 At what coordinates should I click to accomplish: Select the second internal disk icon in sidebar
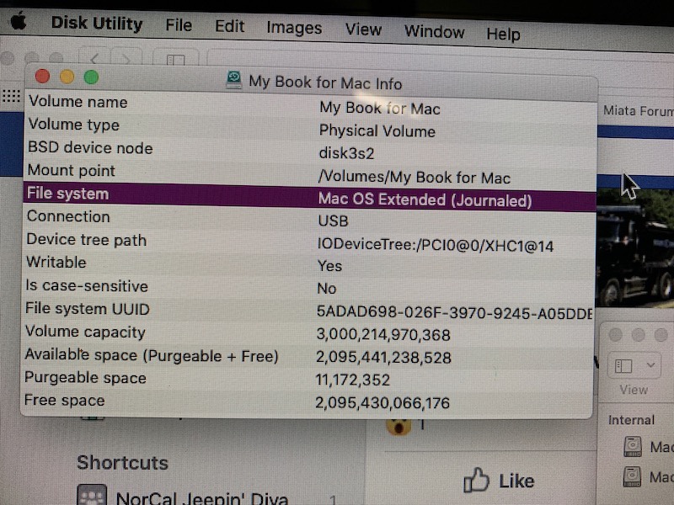tap(633, 476)
